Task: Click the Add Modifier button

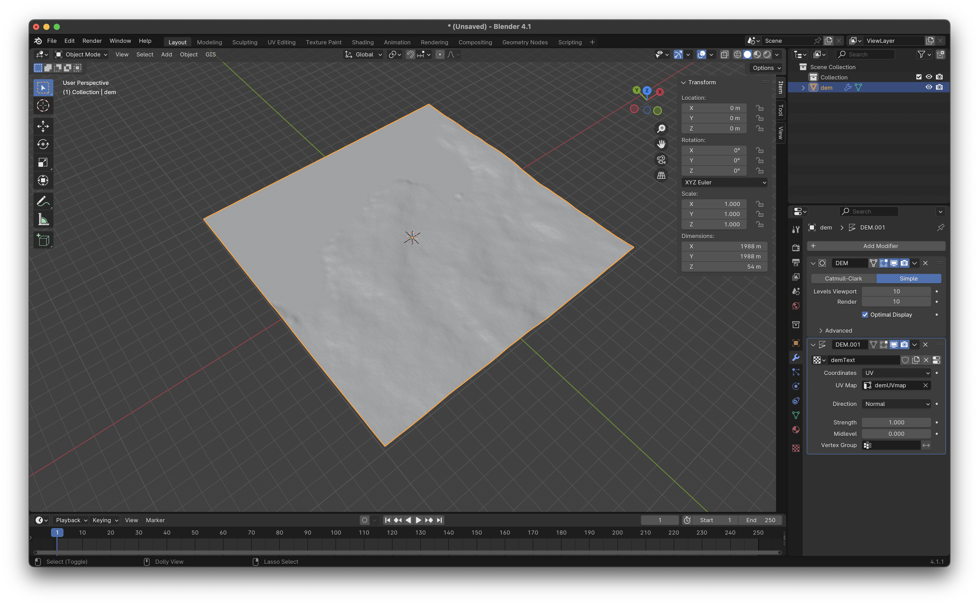Action: [876, 246]
